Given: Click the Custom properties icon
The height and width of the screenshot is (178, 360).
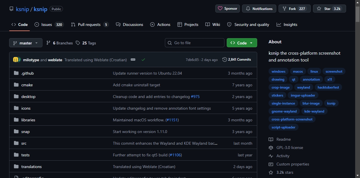Looking at the screenshot, I should (x=271, y=164).
